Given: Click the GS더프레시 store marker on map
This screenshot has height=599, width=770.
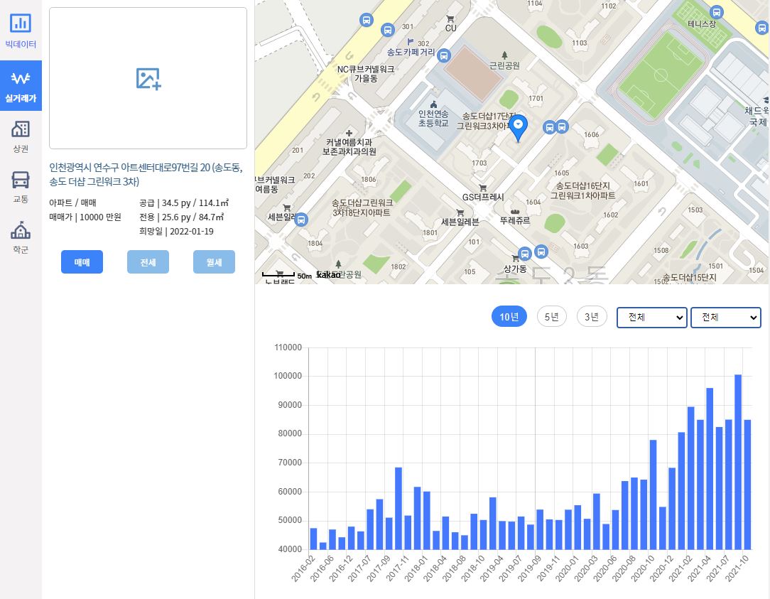Looking at the screenshot, I should click(483, 188).
